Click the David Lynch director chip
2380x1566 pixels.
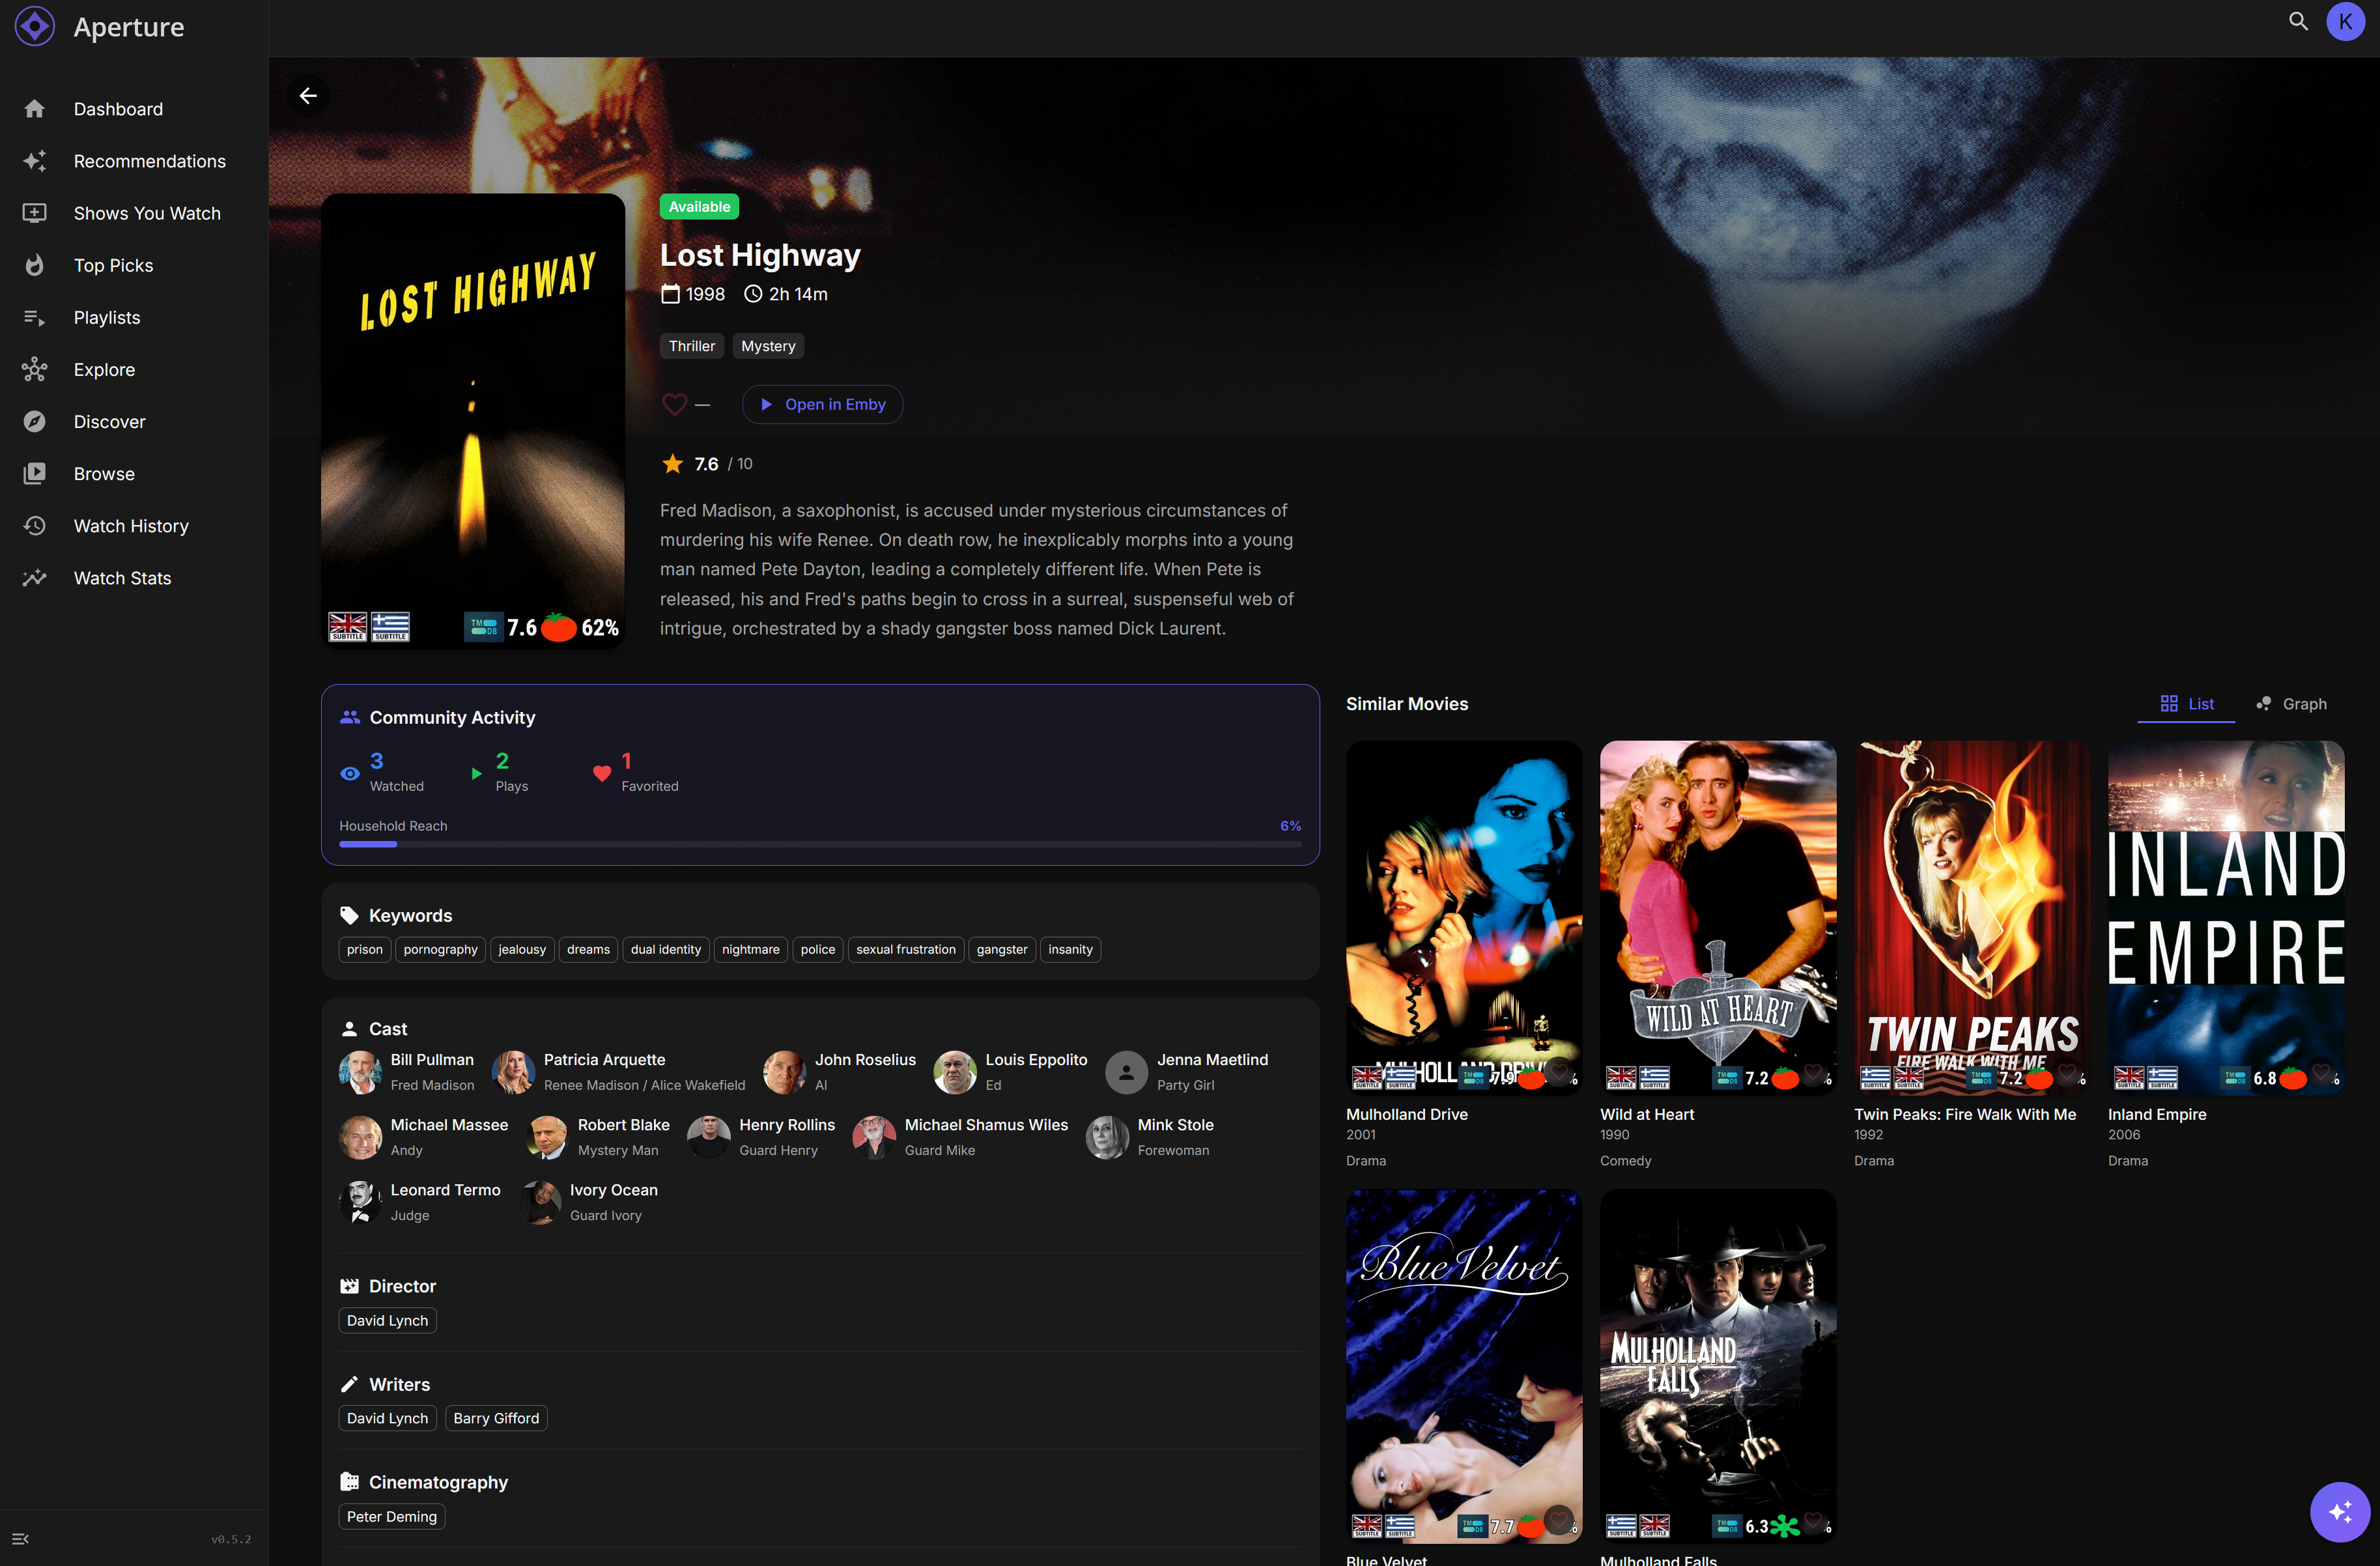(387, 1320)
